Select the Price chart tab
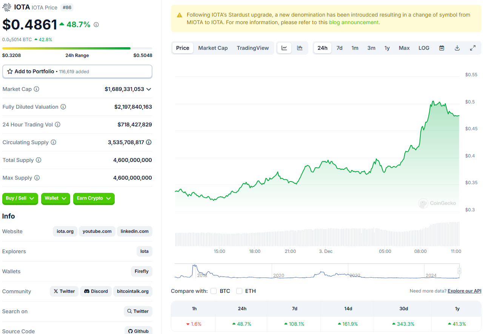The width and height of the screenshot is (483, 334). pos(183,48)
